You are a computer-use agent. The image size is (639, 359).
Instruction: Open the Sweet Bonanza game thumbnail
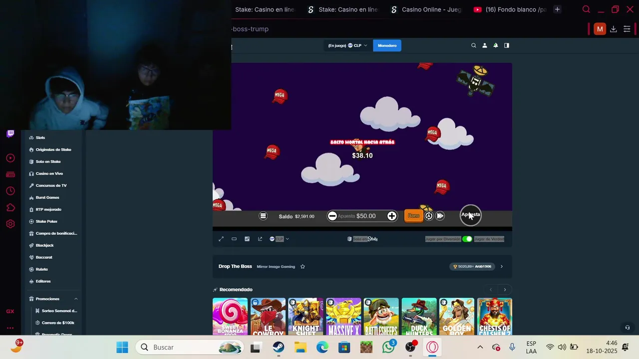click(230, 317)
